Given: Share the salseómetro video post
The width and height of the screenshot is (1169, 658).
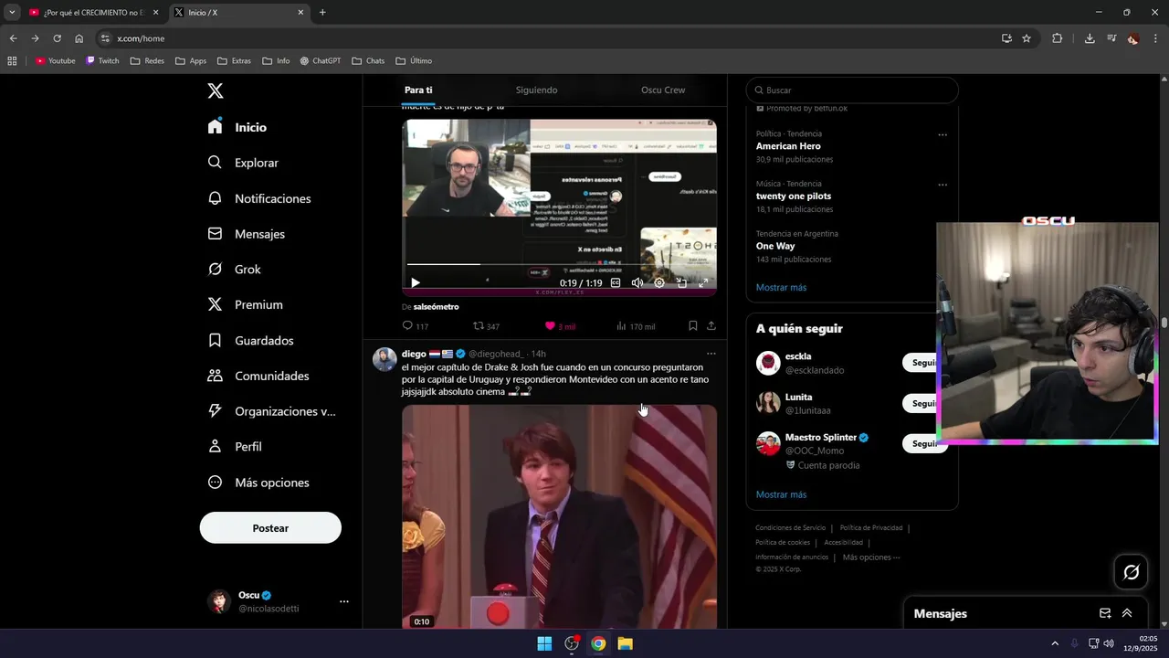Looking at the screenshot, I should (x=711, y=325).
